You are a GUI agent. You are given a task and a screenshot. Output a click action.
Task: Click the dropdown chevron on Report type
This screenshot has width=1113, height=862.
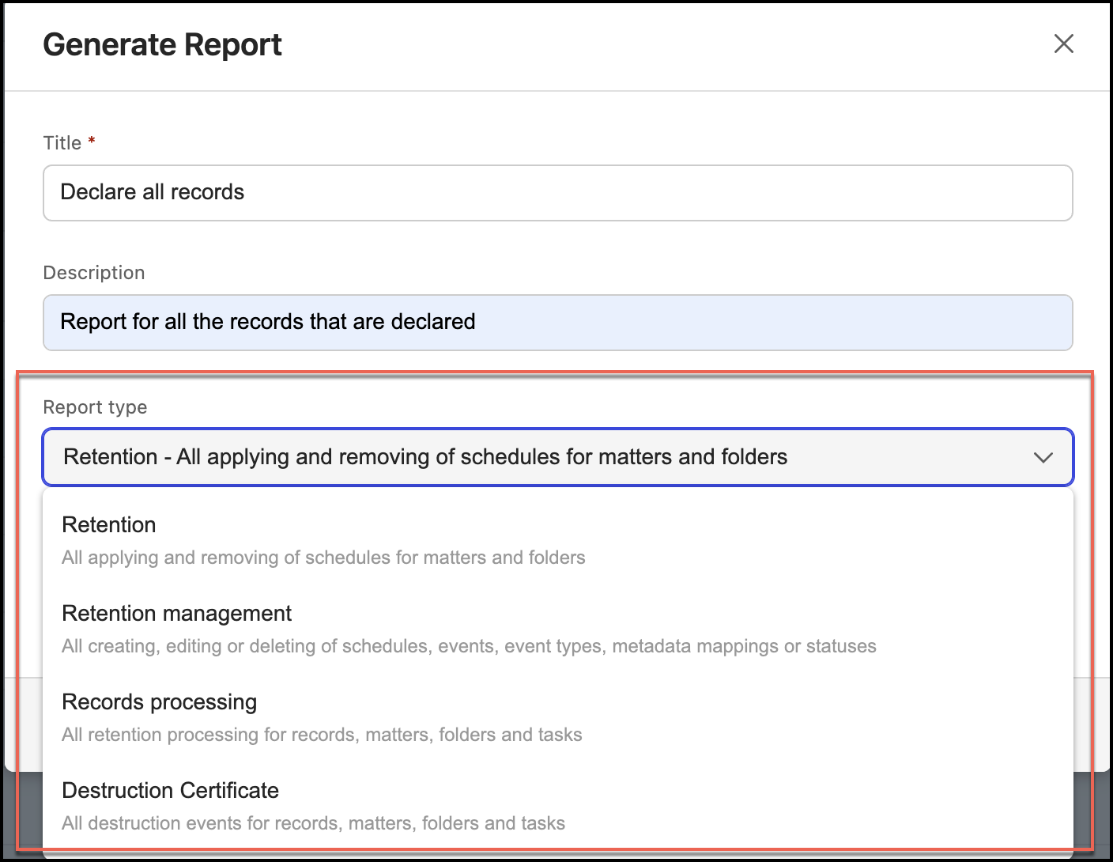(1043, 457)
